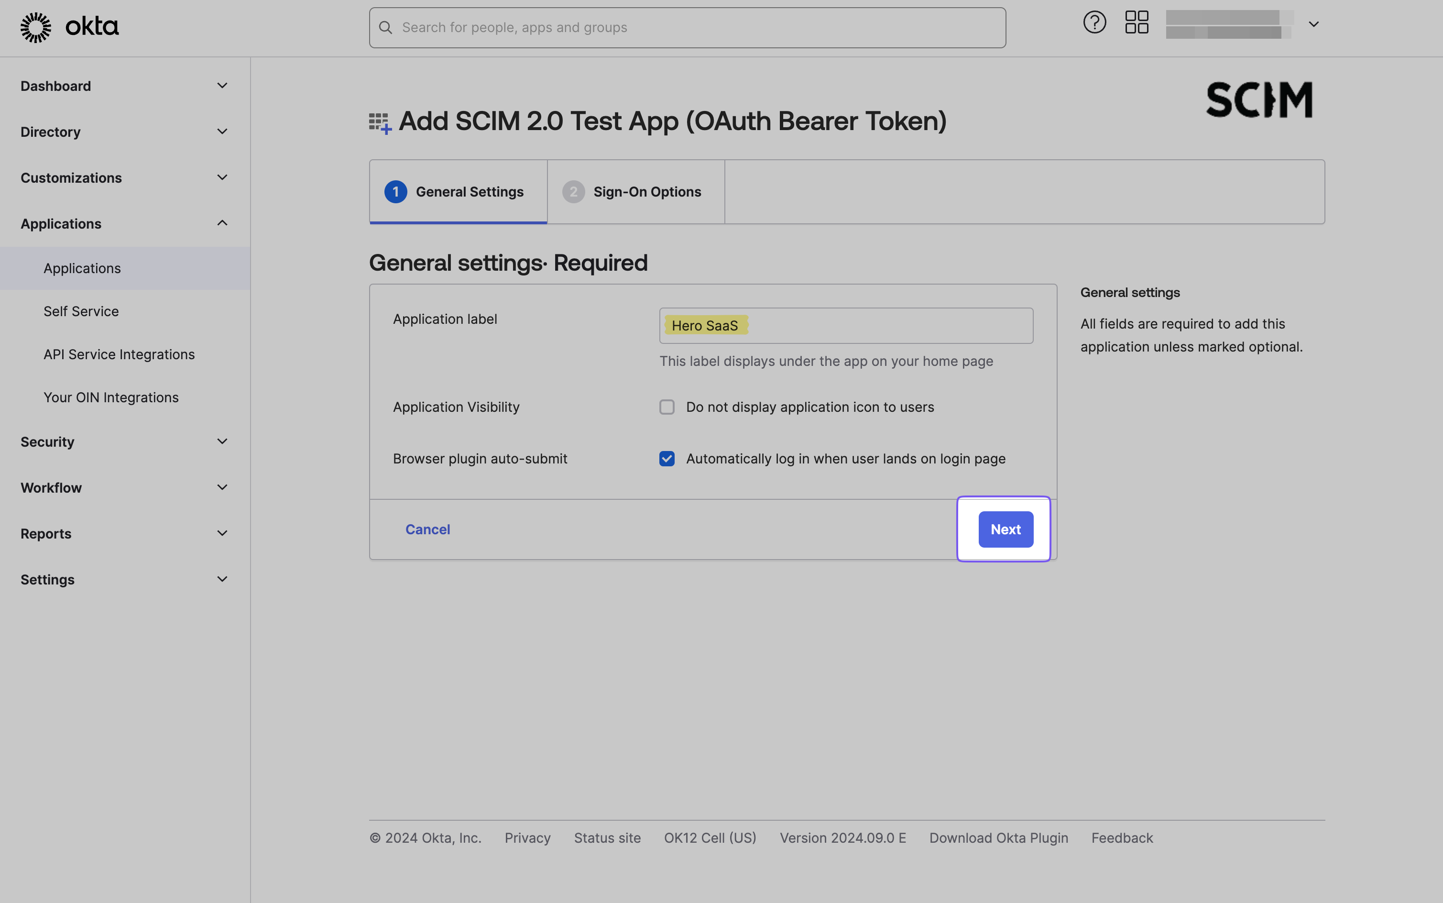The height and width of the screenshot is (903, 1443).
Task: Click Cancel to discard changes
Action: (x=426, y=529)
